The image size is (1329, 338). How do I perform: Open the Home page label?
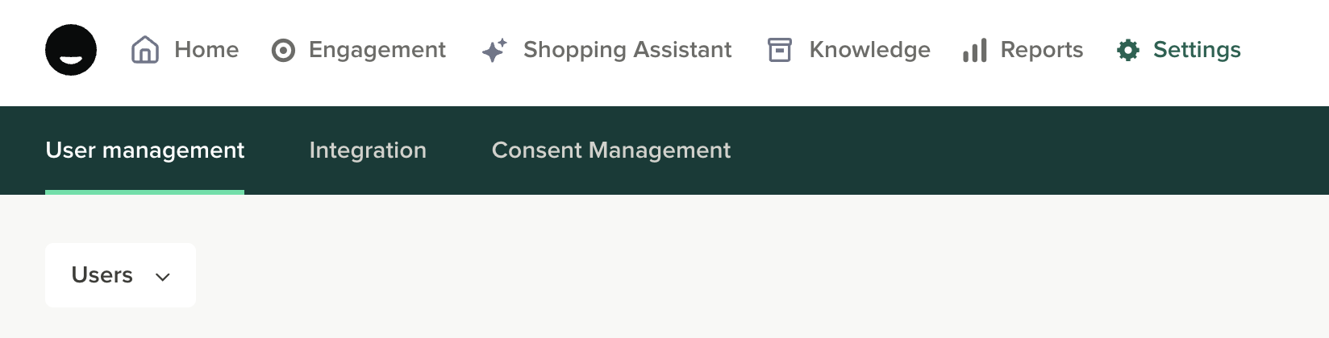point(206,50)
